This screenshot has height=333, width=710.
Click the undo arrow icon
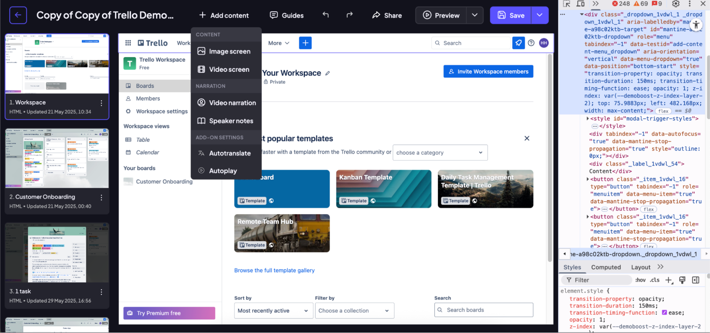(x=326, y=15)
